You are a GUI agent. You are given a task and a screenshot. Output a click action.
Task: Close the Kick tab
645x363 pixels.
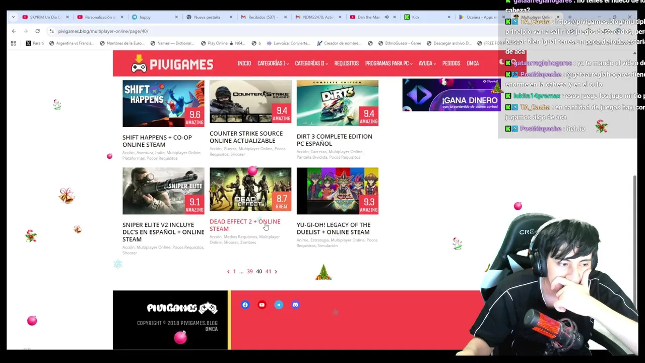(x=449, y=17)
